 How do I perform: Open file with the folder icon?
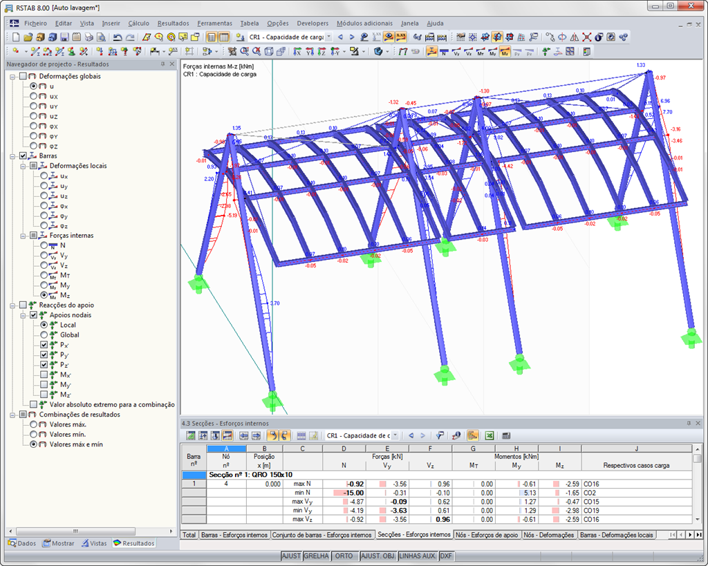(28, 37)
